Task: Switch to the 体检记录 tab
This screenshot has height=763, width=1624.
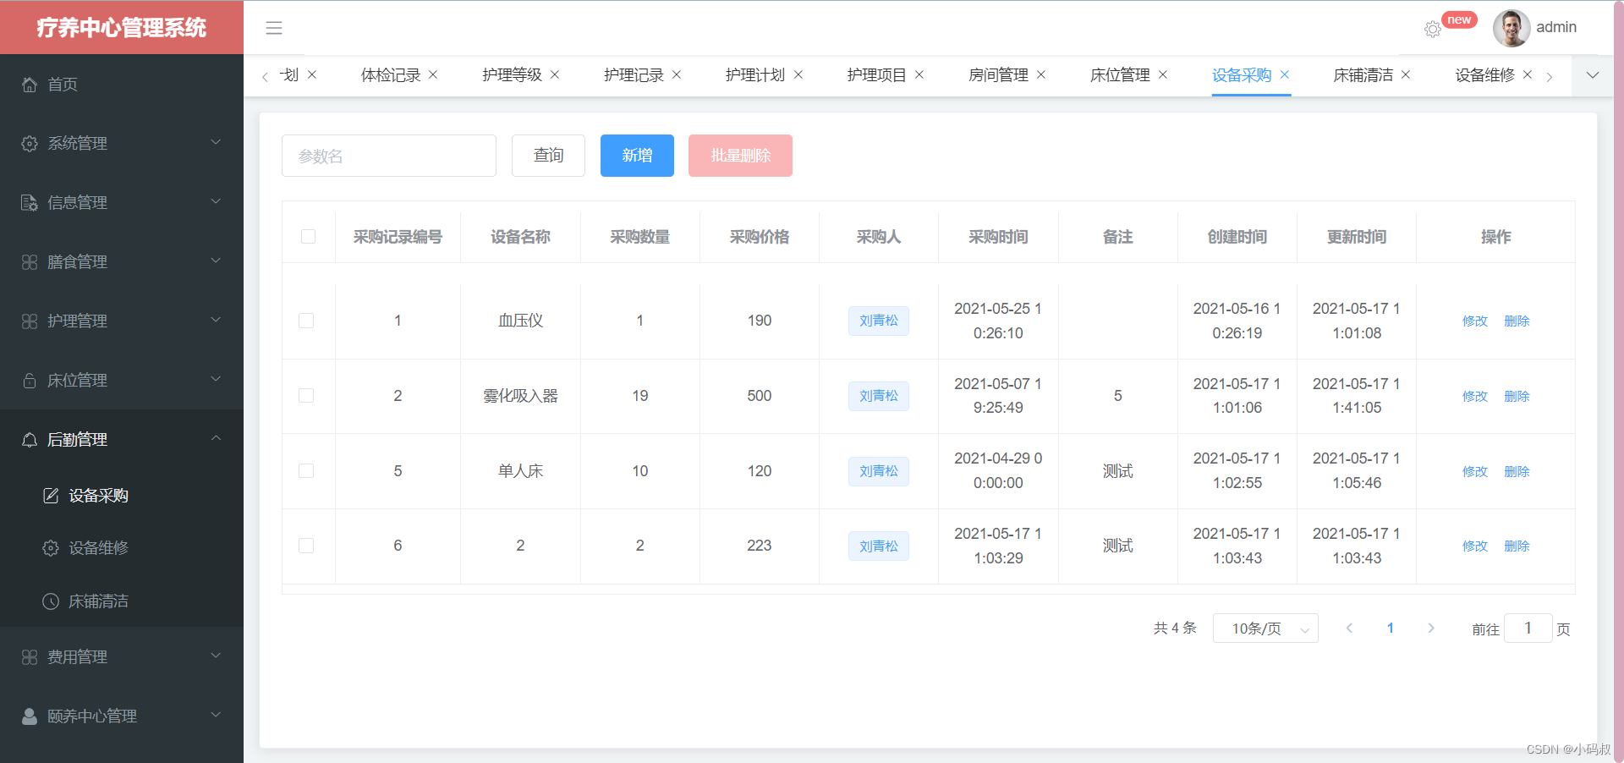Action: [x=391, y=75]
